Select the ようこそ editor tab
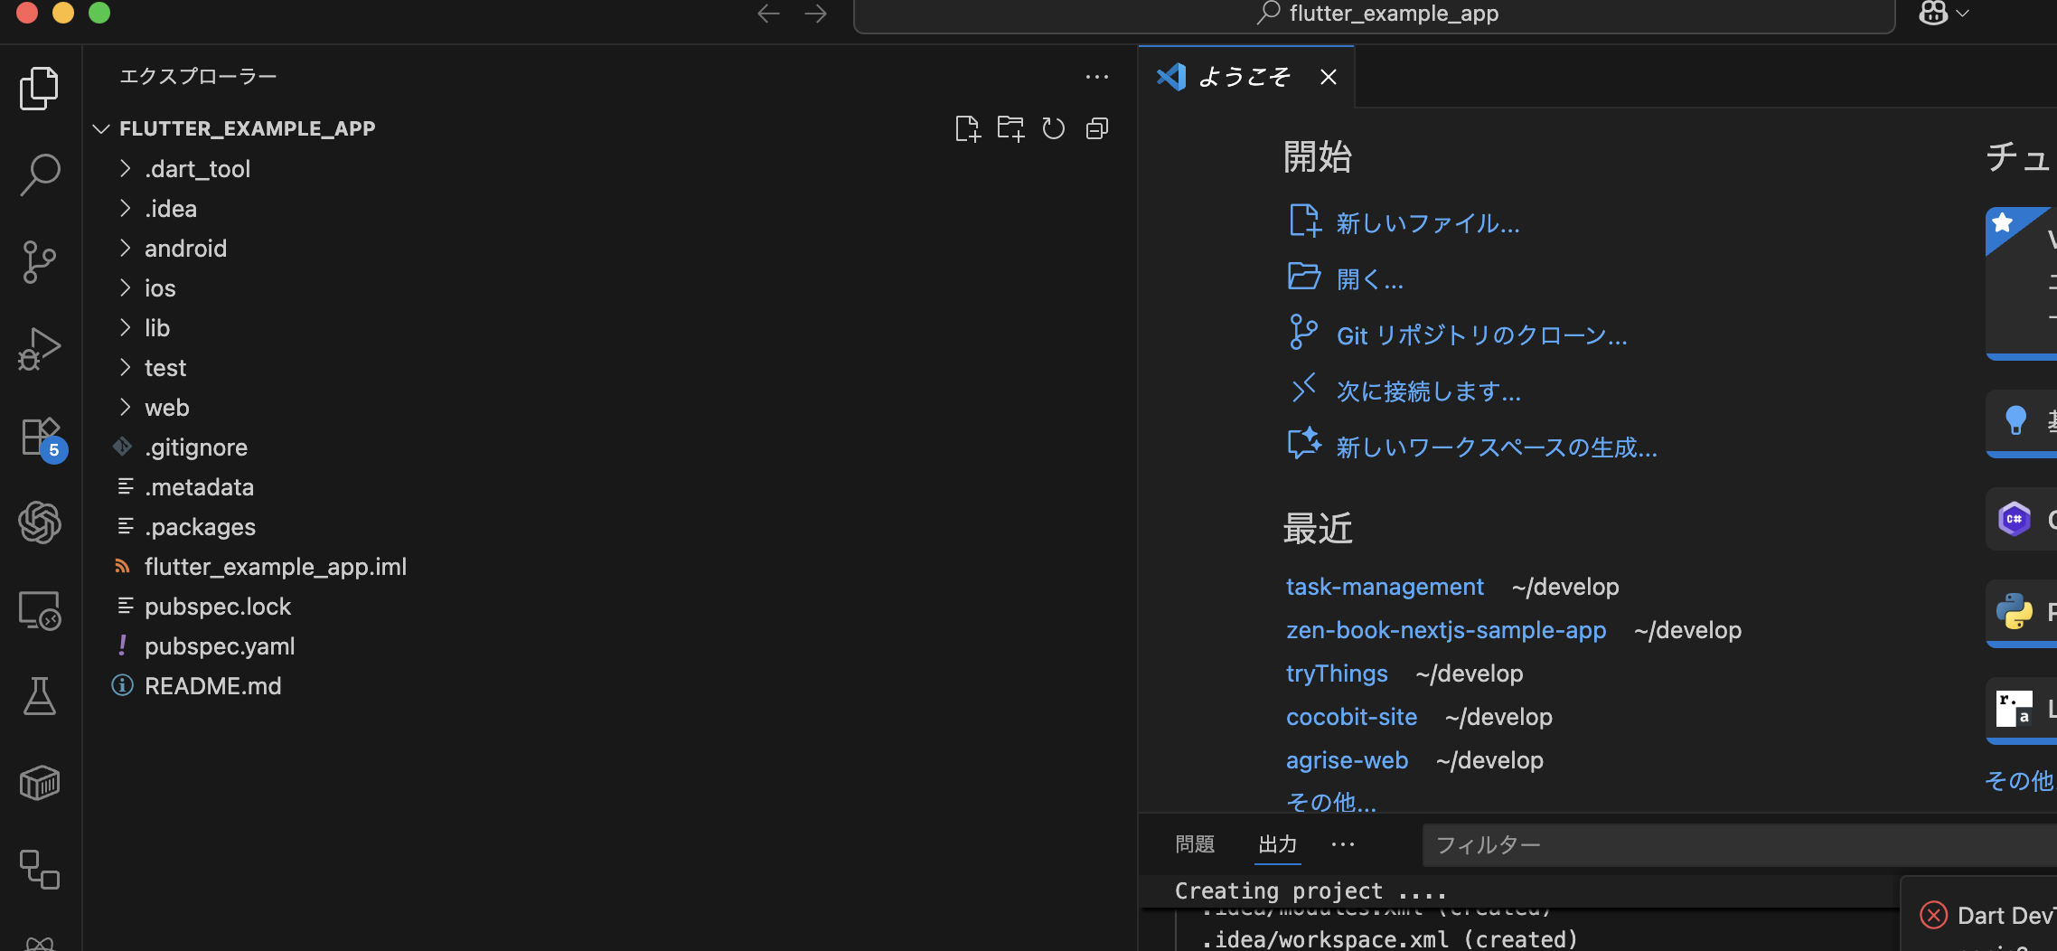Image resolution: width=2057 pixels, height=951 pixels. [1245, 76]
